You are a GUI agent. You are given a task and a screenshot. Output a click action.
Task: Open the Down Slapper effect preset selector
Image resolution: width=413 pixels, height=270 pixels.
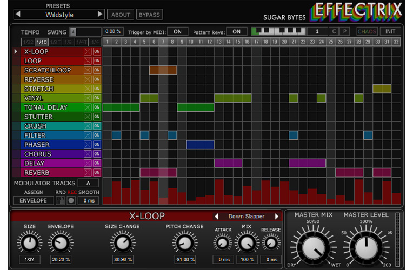[x=246, y=217]
